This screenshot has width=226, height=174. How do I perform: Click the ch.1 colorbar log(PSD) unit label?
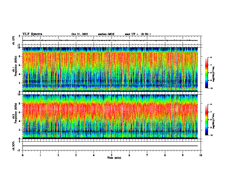[214, 74]
